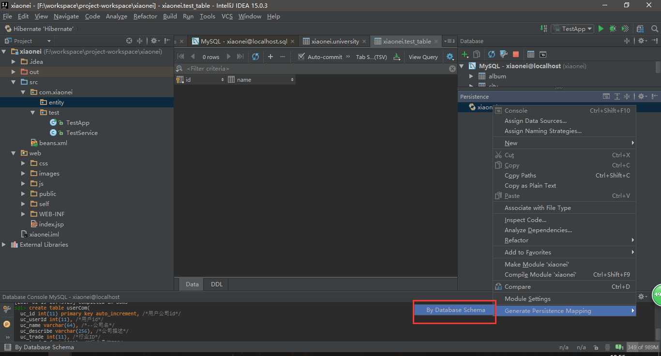Collapse MySQL xiaonei@localhost data source
This screenshot has height=356, width=661.
(462, 66)
